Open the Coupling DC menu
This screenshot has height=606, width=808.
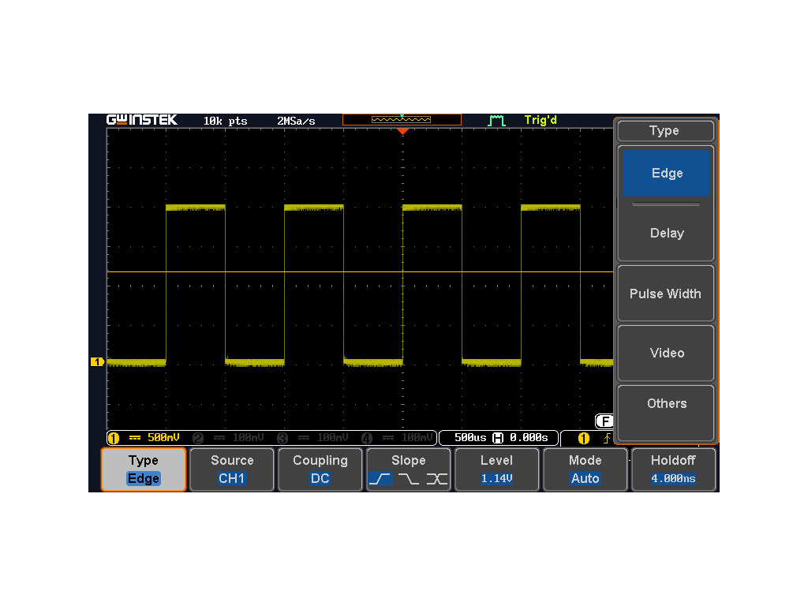pos(320,469)
